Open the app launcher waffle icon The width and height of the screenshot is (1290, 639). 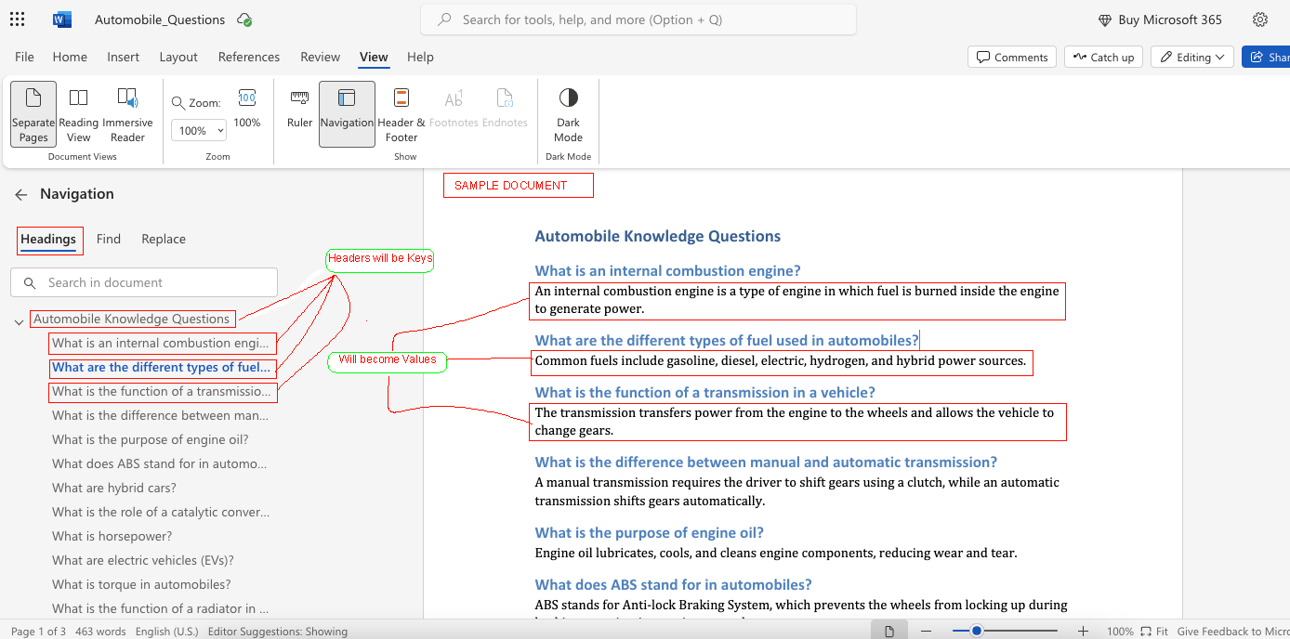click(x=17, y=20)
